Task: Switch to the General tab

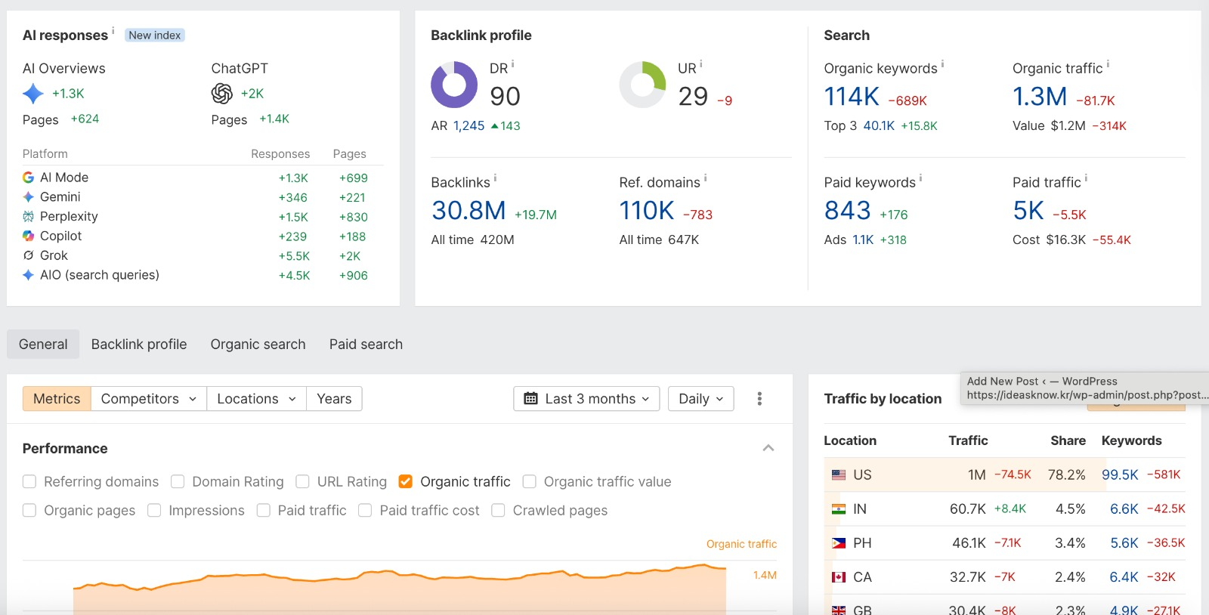Action: [43, 345]
